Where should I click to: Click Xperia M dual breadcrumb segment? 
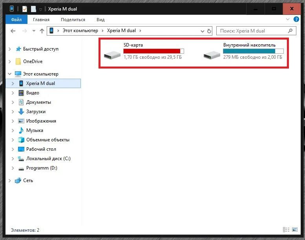pos(121,31)
